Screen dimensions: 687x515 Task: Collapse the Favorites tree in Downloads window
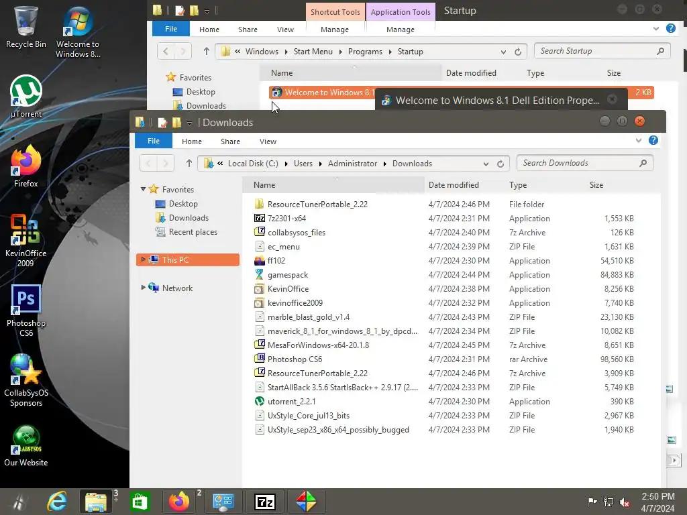pyautogui.click(x=144, y=189)
